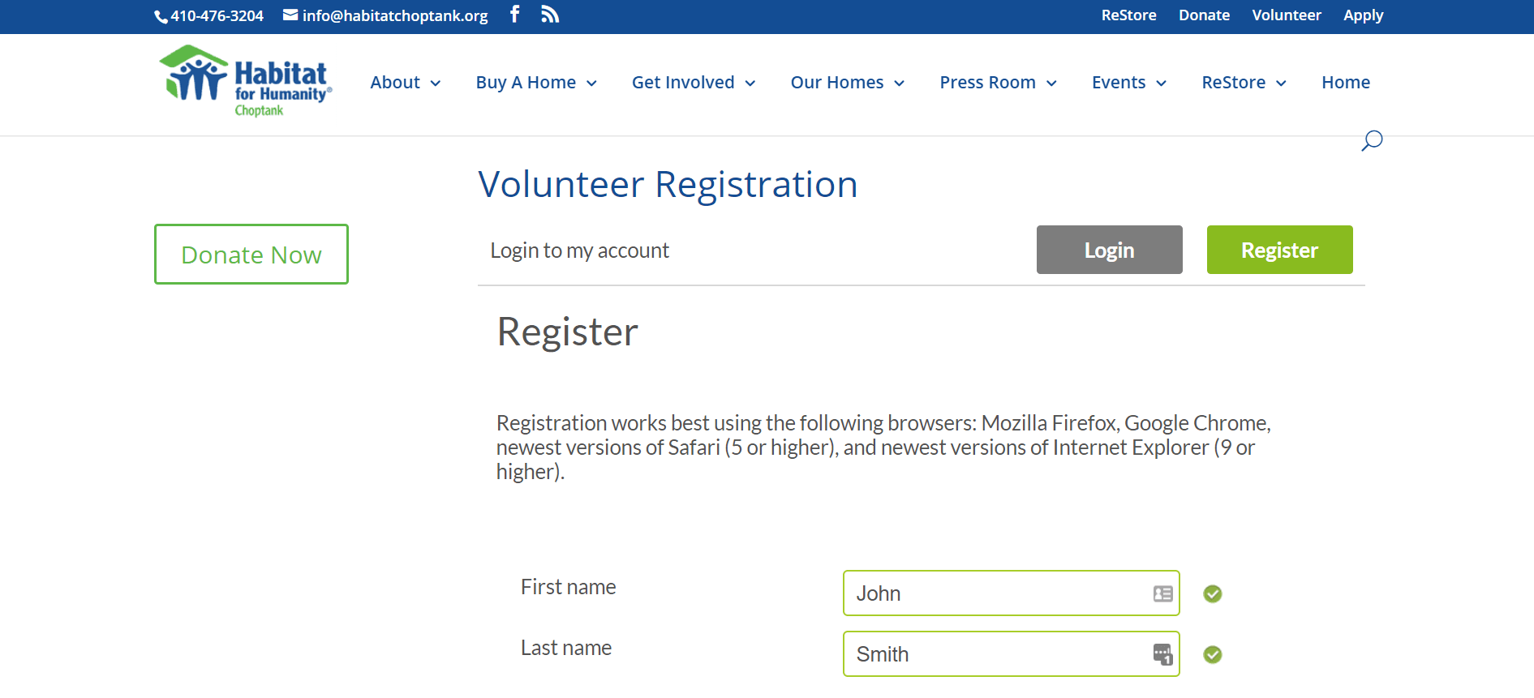The height and width of the screenshot is (698, 1534).
Task: Focus the First name input field
Action: point(998,594)
